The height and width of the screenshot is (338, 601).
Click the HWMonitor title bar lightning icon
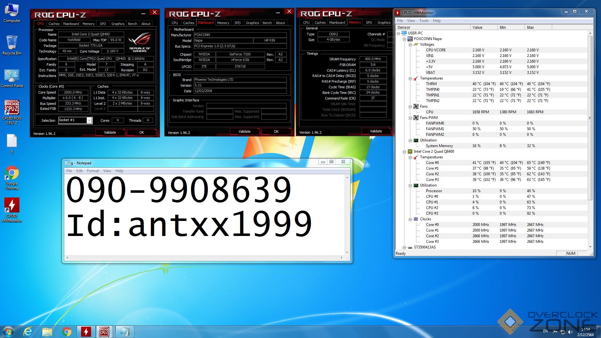point(398,13)
